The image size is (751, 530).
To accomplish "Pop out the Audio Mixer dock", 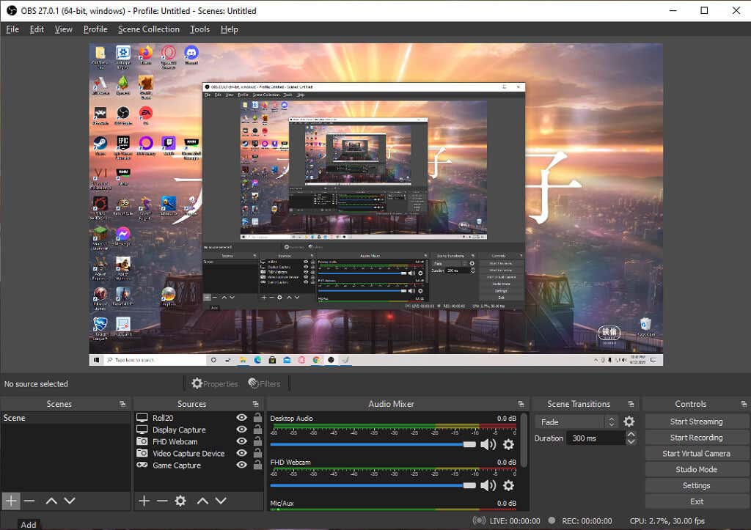I will coord(519,404).
